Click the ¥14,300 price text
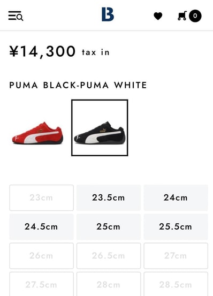213x296 pixels. (x=42, y=51)
